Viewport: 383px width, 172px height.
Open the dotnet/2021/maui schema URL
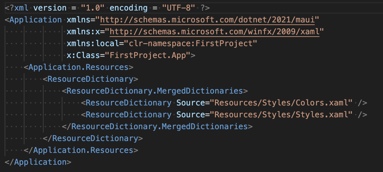(207, 20)
